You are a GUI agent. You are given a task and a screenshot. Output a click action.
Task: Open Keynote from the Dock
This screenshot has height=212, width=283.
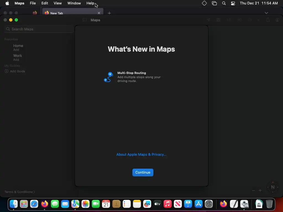click(188, 204)
